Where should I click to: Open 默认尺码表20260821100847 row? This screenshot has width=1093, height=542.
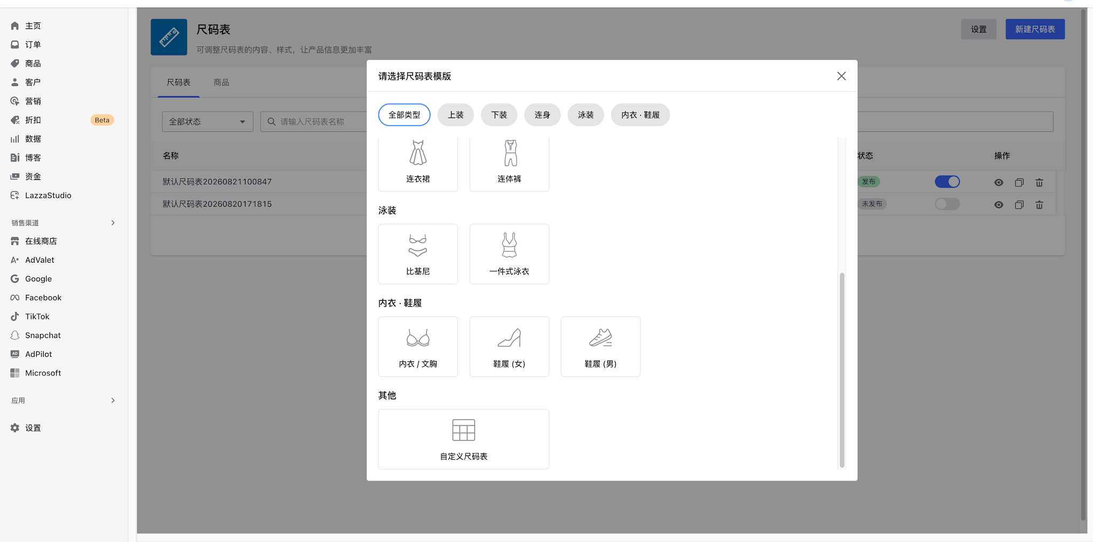[217, 182]
